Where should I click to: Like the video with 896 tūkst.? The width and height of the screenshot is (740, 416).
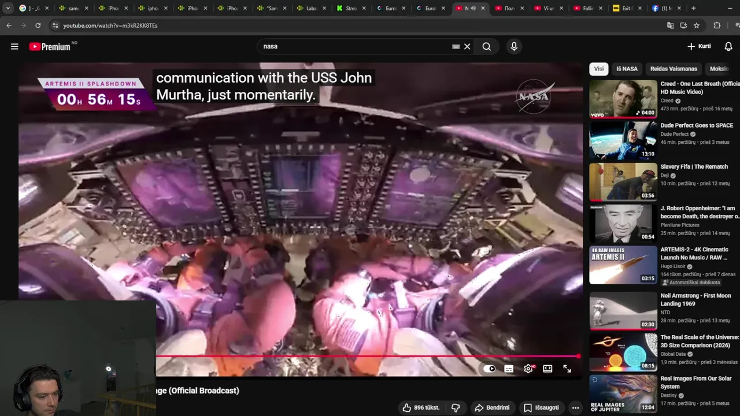pos(421,407)
